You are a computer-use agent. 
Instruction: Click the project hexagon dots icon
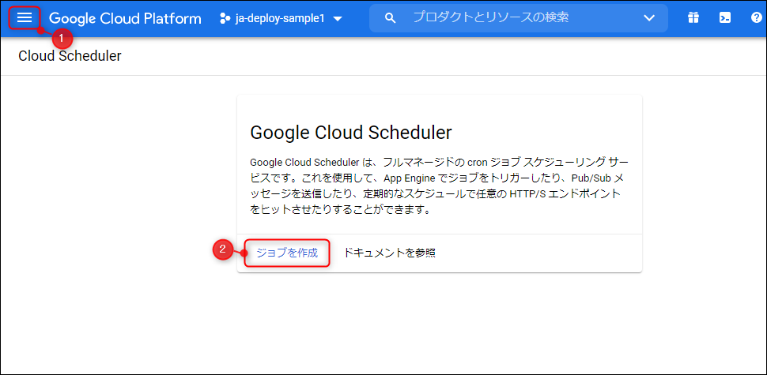point(225,18)
